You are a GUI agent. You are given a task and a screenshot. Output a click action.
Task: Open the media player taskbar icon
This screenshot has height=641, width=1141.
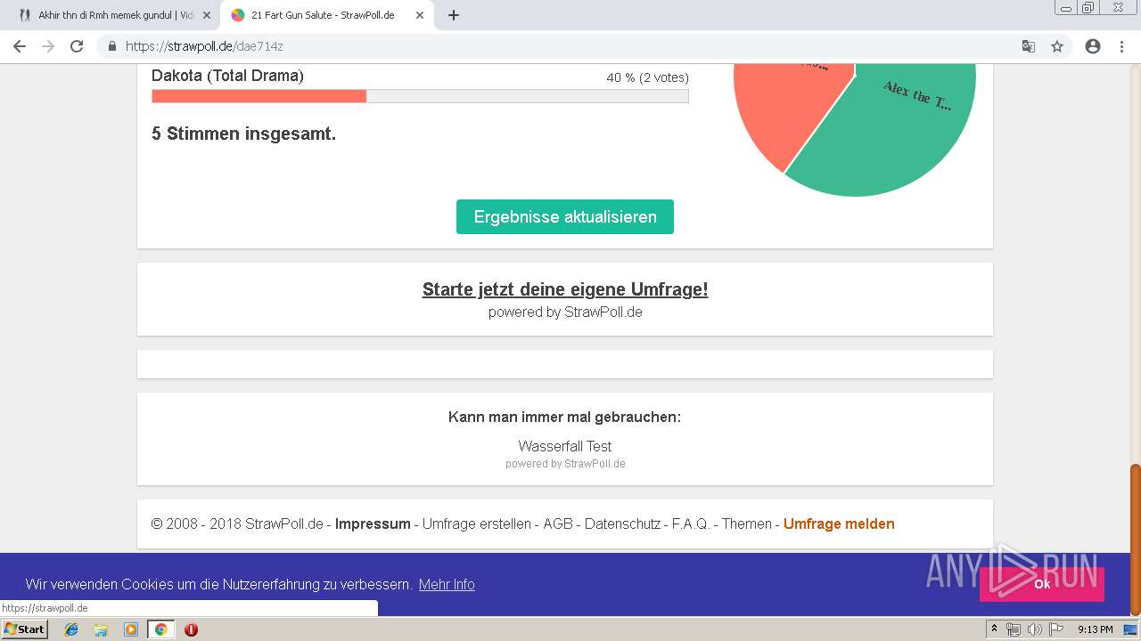point(131,629)
